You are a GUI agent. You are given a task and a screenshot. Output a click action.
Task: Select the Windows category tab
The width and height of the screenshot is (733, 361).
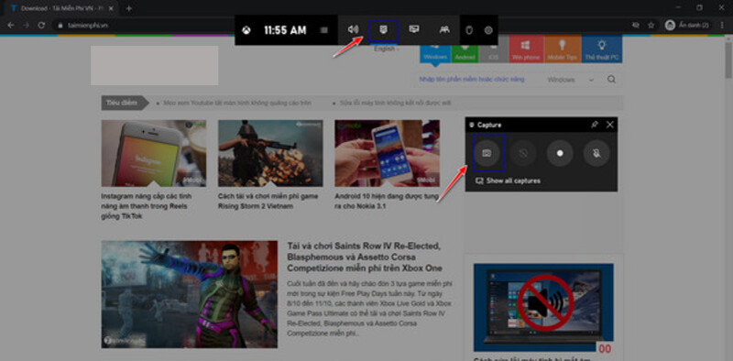click(435, 49)
